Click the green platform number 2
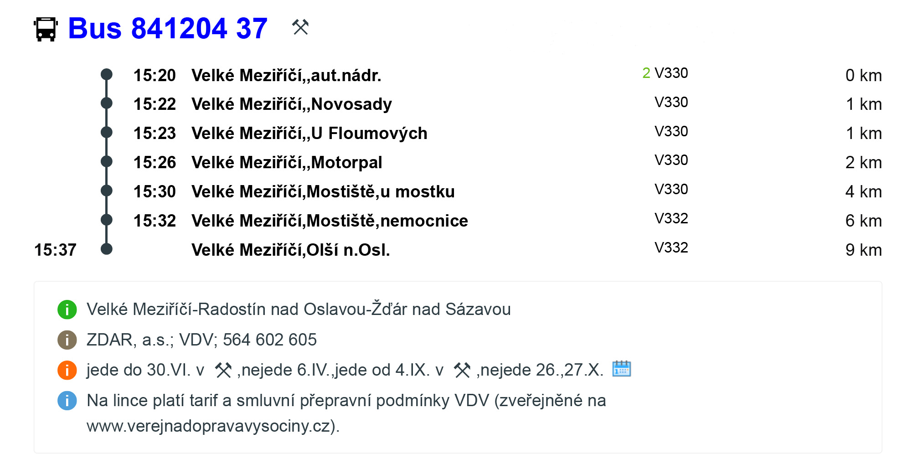The width and height of the screenshot is (923, 454). point(646,73)
